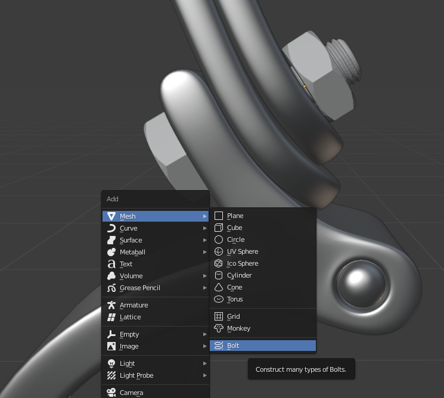The height and width of the screenshot is (398, 444).
Task: Expand the Grease Pencil submenu arrow
Action: (205, 288)
